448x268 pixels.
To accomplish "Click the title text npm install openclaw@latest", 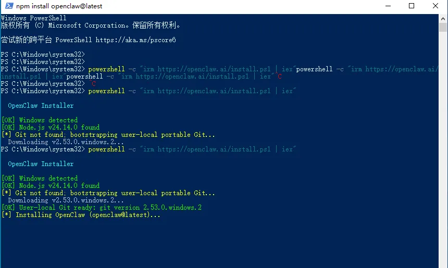I will (59, 6).
